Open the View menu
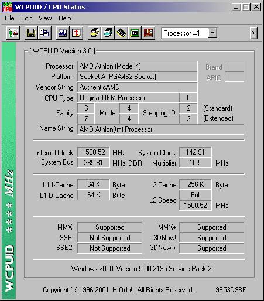This screenshot has width=264, height=301. click(45, 18)
